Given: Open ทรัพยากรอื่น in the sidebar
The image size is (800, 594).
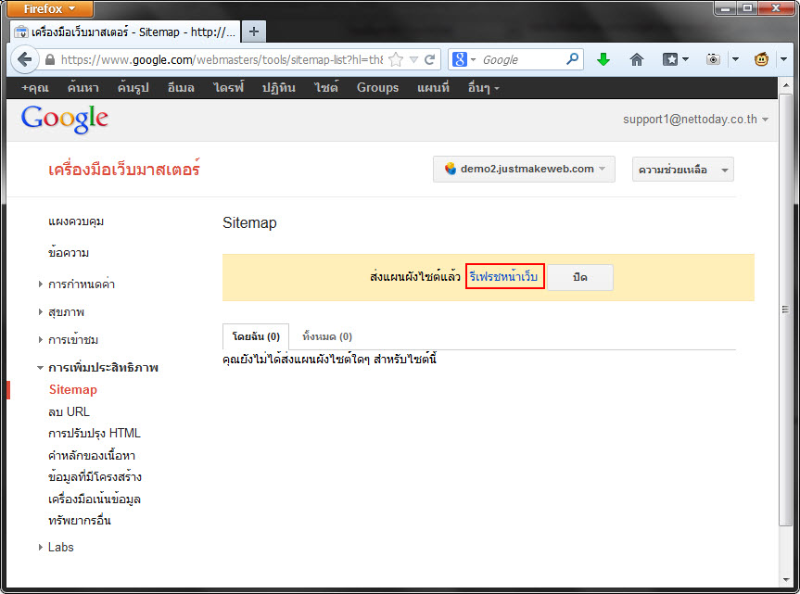Looking at the screenshot, I should tap(80, 521).
